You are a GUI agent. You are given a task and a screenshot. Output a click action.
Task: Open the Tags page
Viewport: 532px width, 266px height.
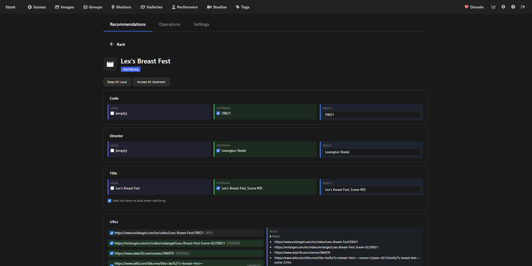tap(243, 7)
